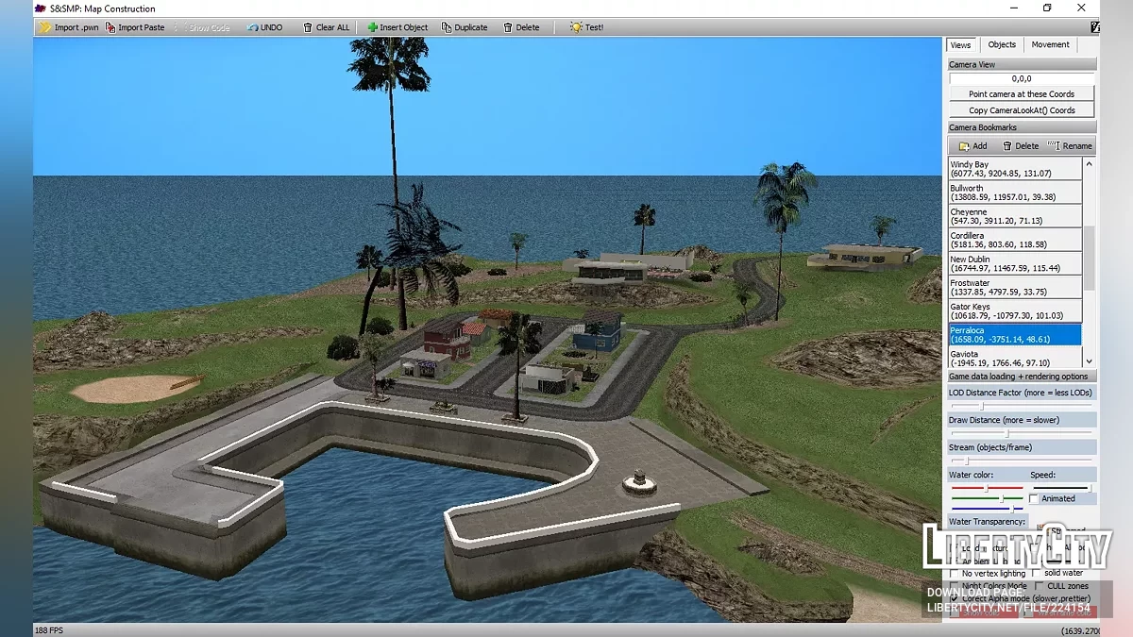Viewport: 1133px width, 637px height.
Task: Open the Movement tab
Action: 1050,45
